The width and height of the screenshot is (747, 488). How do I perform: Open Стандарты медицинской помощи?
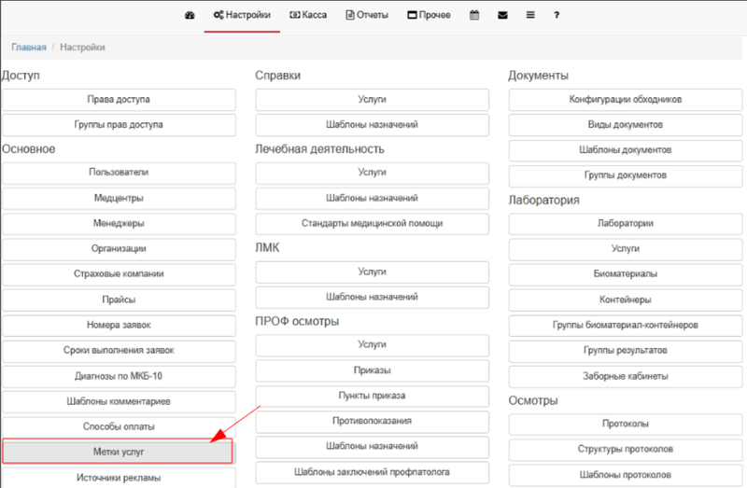pyautogui.click(x=373, y=224)
